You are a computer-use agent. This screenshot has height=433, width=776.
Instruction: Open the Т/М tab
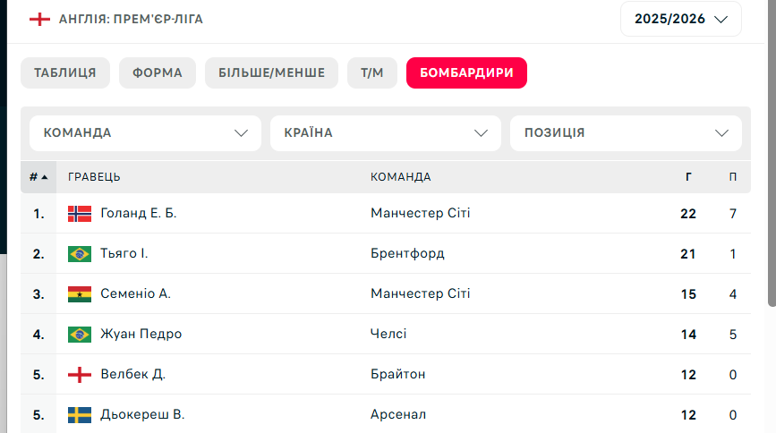(372, 72)
